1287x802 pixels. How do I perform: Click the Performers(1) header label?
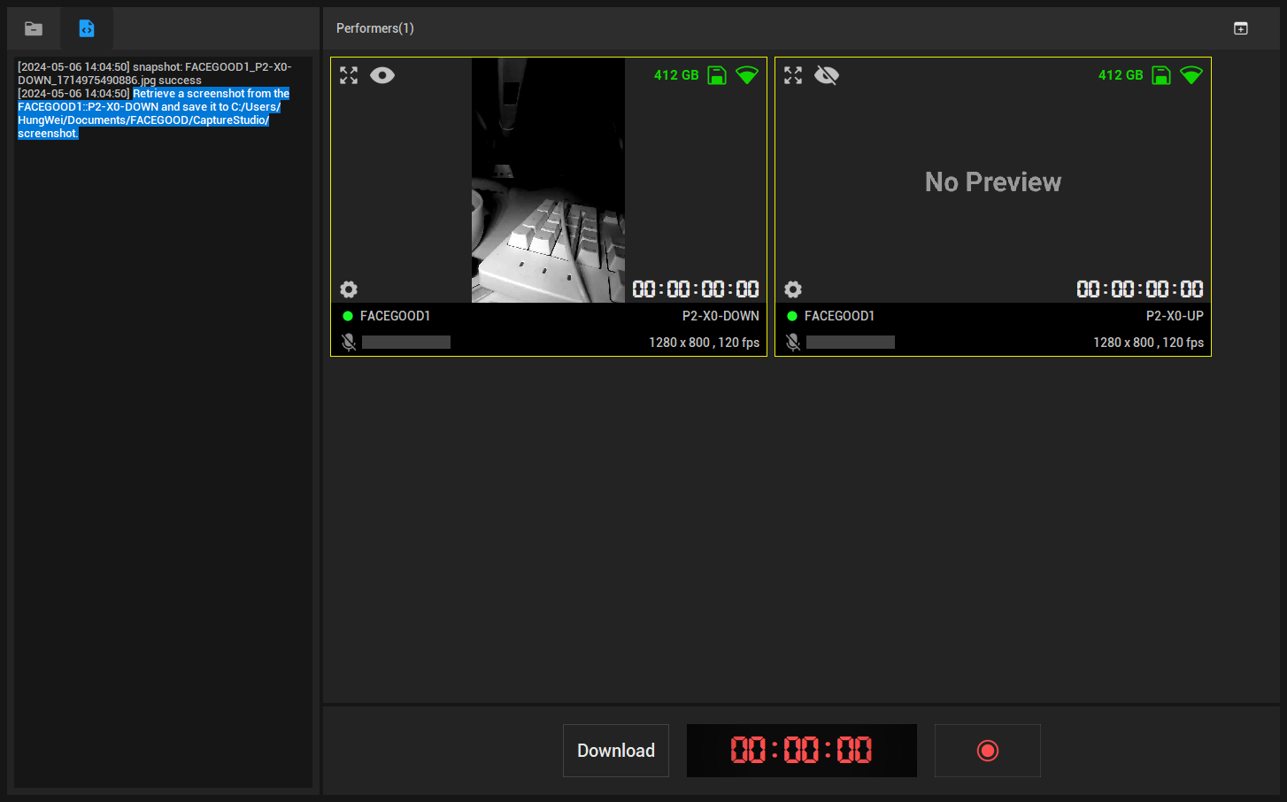[x=375, y=28]
